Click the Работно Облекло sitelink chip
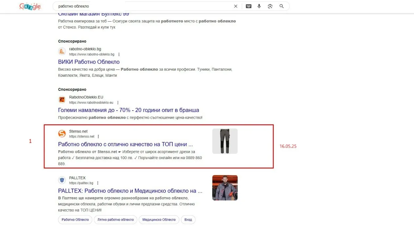This screenshot has width=414, height=226. pos(75,220)
